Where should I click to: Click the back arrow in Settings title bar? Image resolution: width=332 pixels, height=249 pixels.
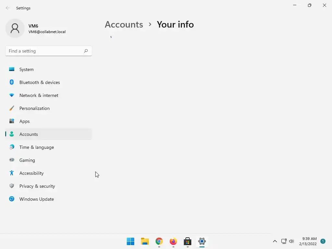point(8,8)
